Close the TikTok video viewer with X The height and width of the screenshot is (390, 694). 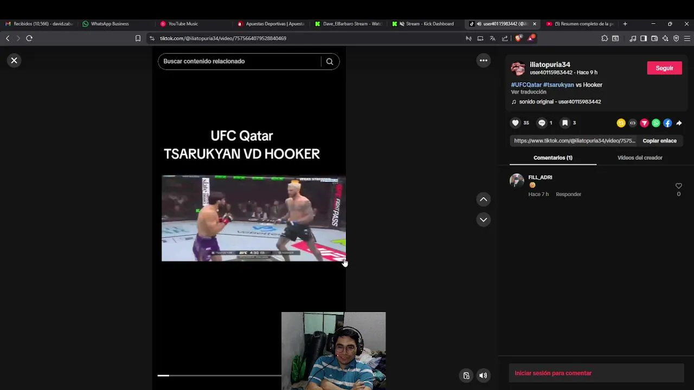(x=14, y=61)
